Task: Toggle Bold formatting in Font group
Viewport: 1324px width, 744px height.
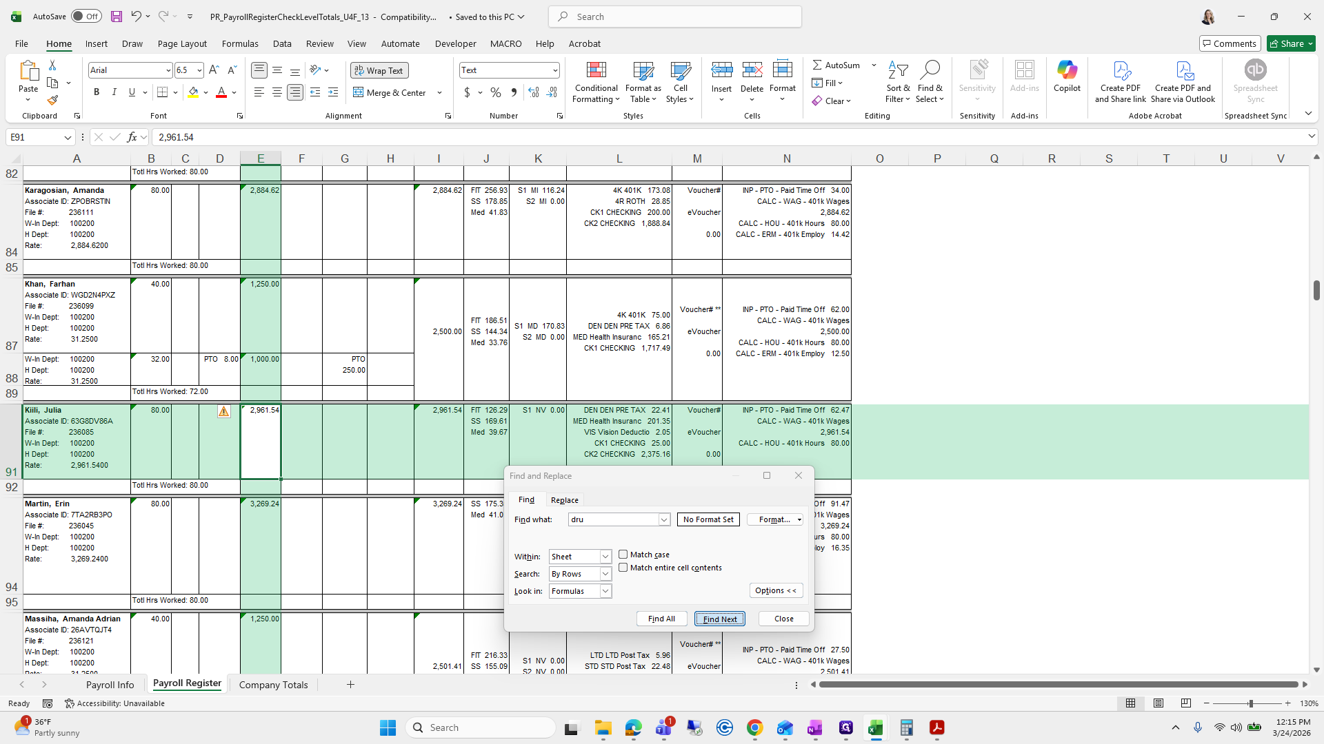Action: pos(97,92)
